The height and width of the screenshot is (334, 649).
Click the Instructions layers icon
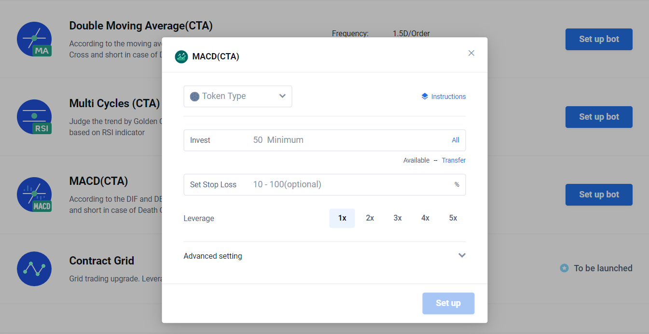click(425, 96)
